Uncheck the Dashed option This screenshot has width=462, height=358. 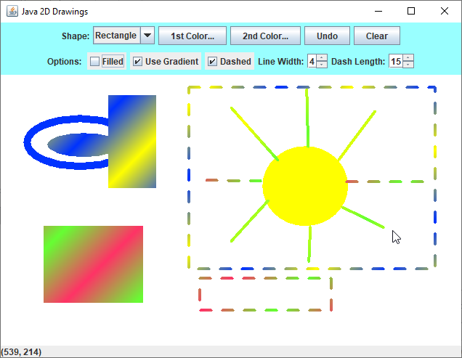pos(212,61)
